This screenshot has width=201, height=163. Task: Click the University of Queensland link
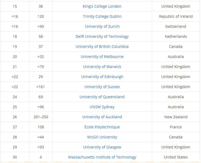click(102, 97)
